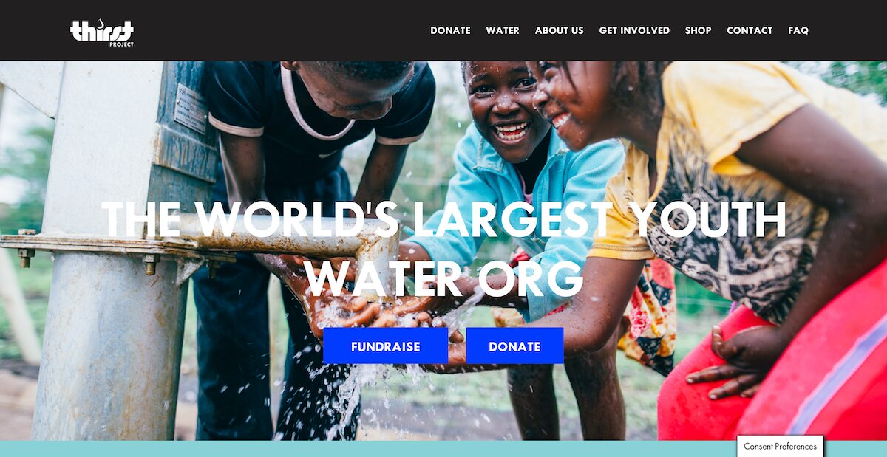The height and width of the screenshot is (457, 887).
Task: Click the Thirst Project logo
Action: pos(102,32)
